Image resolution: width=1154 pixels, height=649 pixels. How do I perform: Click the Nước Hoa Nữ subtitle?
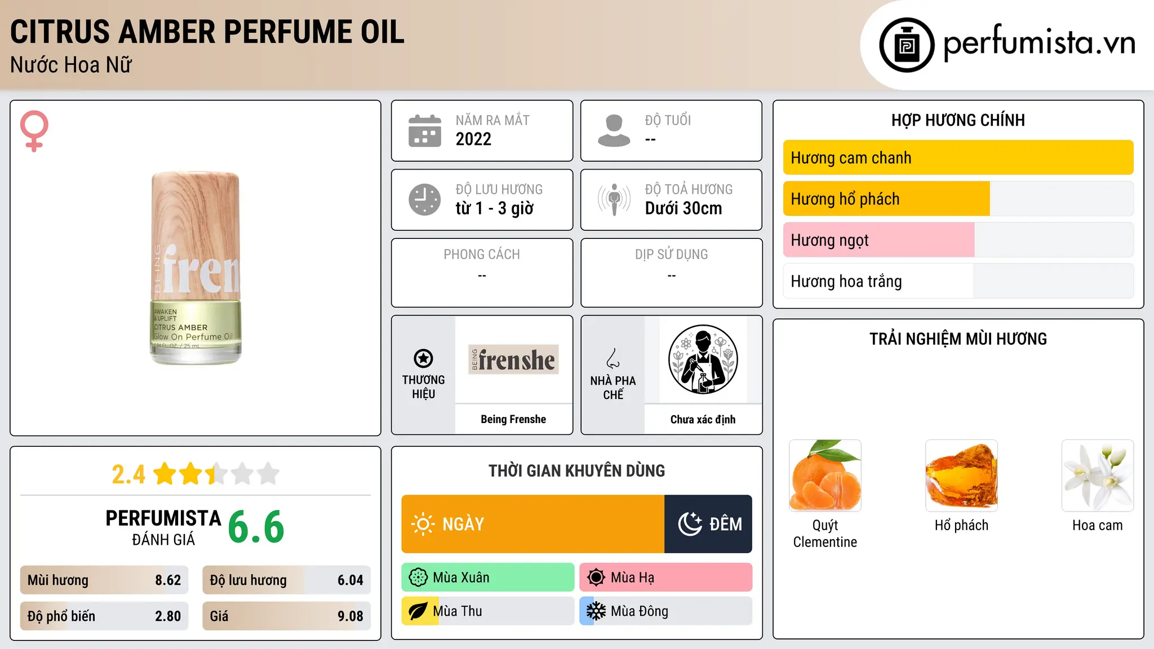coord(71,65)
